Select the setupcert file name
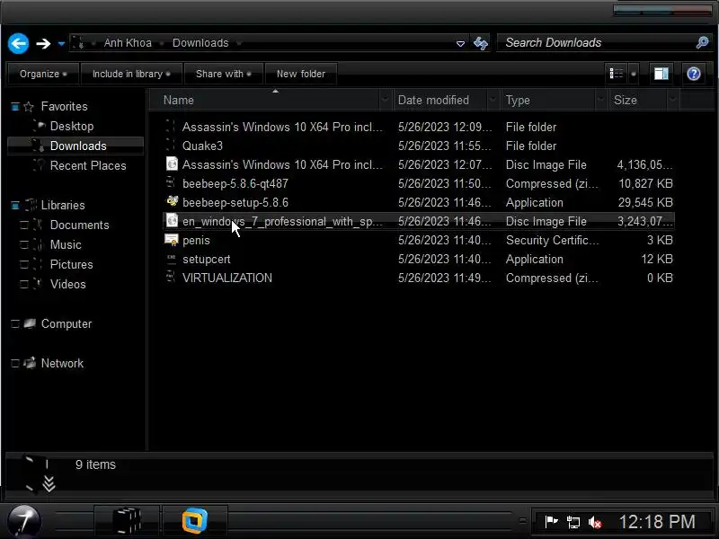719x539 pixels. 207,260
